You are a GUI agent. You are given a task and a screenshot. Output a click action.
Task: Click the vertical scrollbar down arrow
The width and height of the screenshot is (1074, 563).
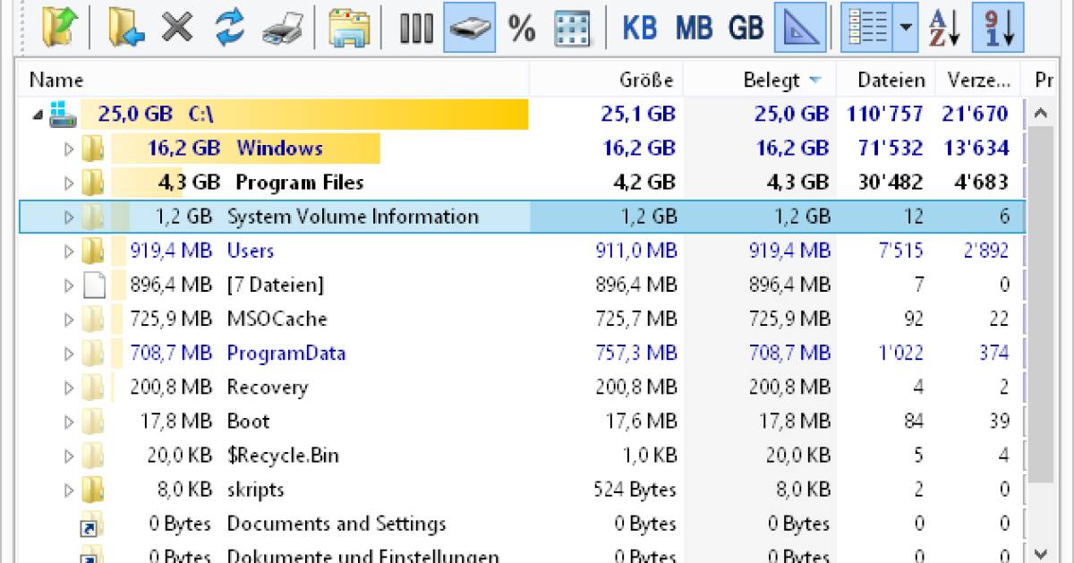1041,553
